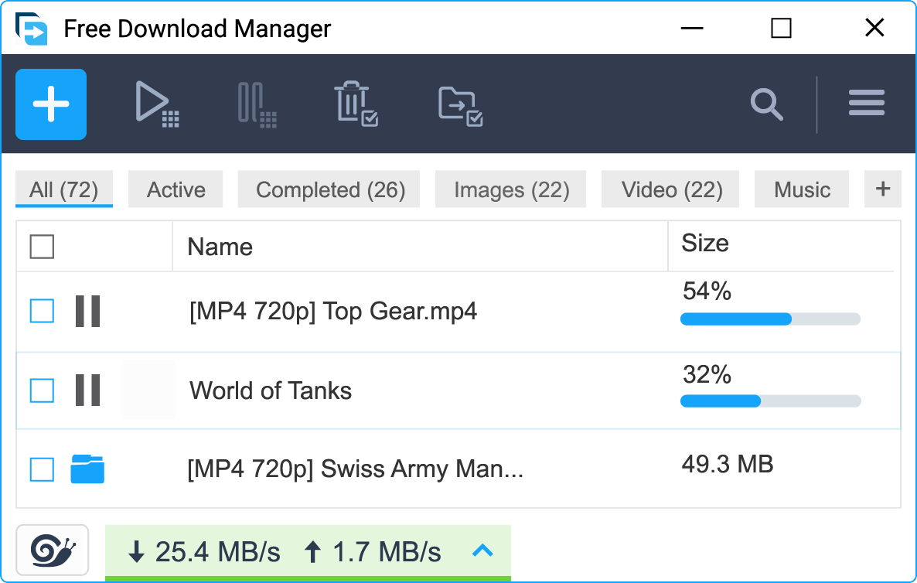Viewport: 917px width, 583px height.
Task: Switch to the Completed (26) tab
Action: pos(329,189)
